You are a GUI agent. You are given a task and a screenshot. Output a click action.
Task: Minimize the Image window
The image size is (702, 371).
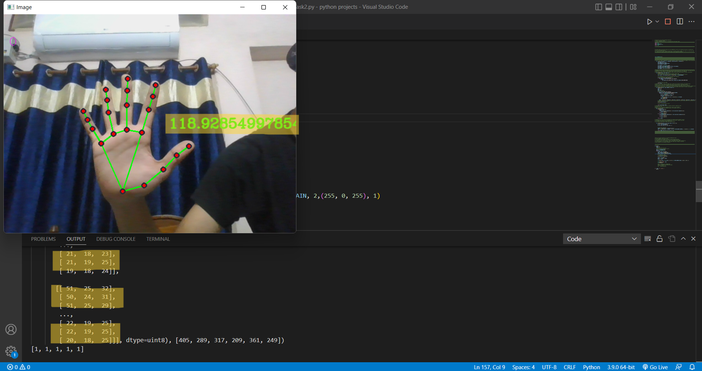click(x=242, y=7)
